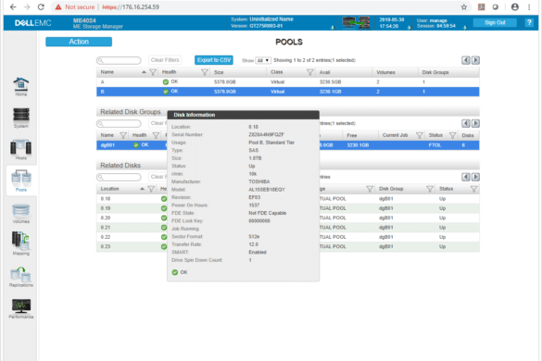The image size is (542, 361).
Task: Click the help question mark icon
Action: pyautogui.click(x=529, y=22)
